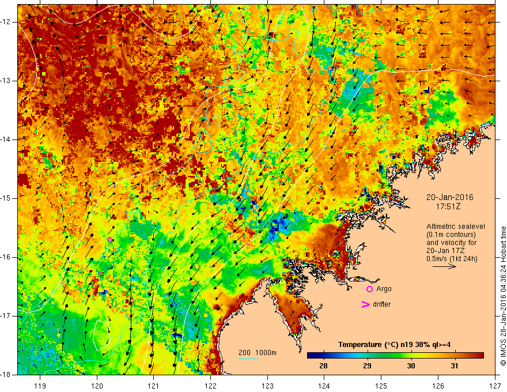Click longitude axis label 126
Screen dimensions: 507x392
pyautogui.click(x=438, y=386)
